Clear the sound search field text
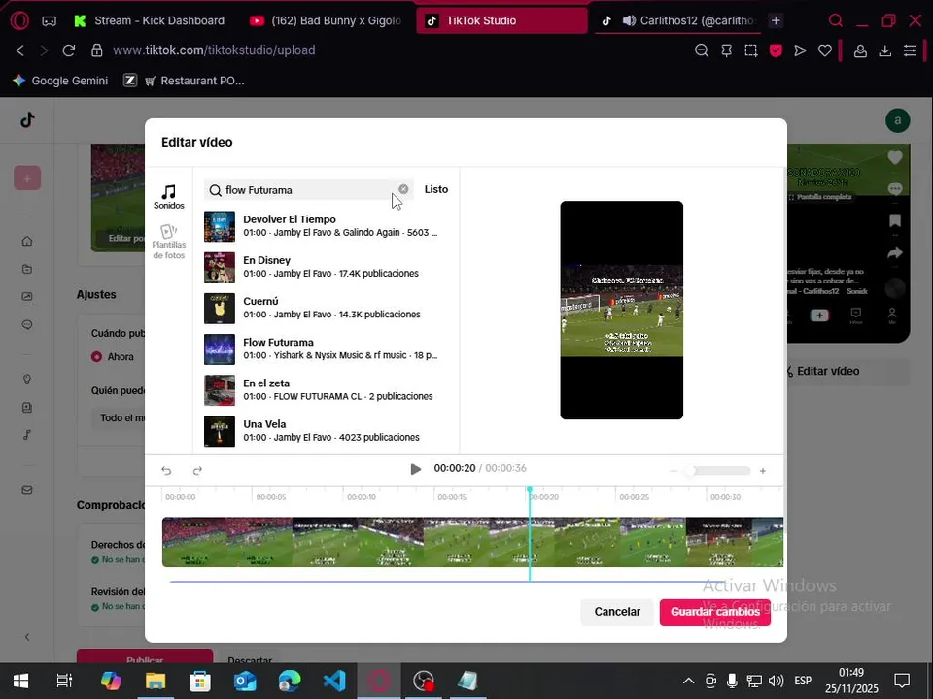Image resolution: width=933 pixels, height=699 pixels. coord(403,189)
